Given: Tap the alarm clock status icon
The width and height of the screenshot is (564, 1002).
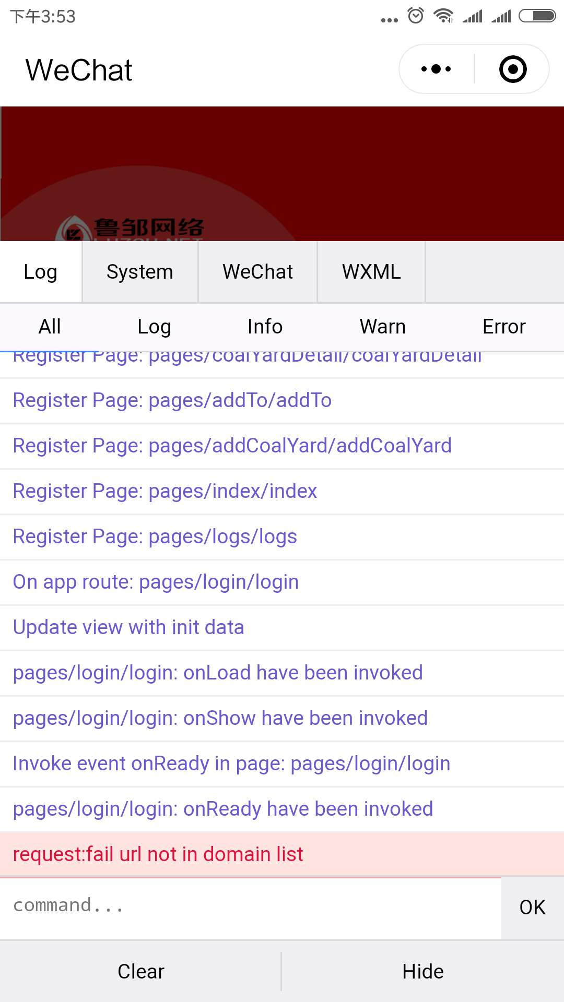Looking at the screenshot, I should pos(416,16).
